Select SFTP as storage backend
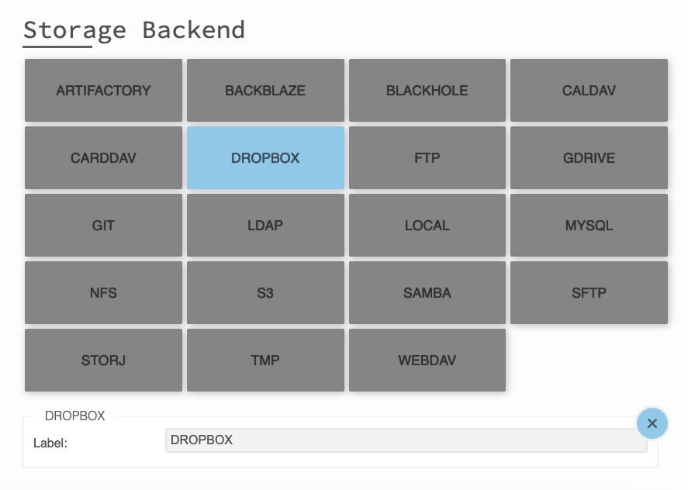Image resolution: width=688 pixels, height=490 pixels. tap(589, 292)
